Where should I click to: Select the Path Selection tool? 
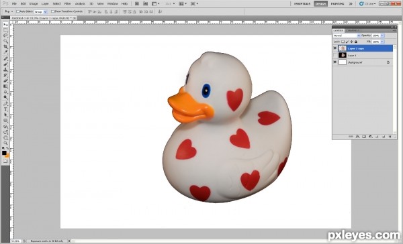[5, 115]
